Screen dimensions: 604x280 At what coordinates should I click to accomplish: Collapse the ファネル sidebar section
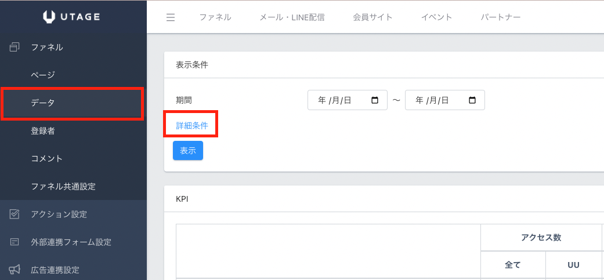(47, 48)
